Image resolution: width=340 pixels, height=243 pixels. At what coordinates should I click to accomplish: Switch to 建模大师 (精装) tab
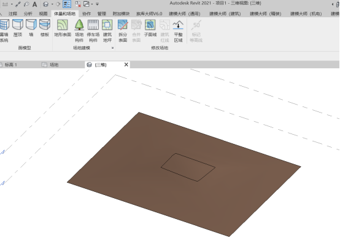point(266,14)
